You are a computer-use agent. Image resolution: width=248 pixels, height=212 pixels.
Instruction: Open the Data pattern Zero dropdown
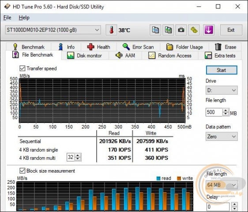click(x=222, y=136)
